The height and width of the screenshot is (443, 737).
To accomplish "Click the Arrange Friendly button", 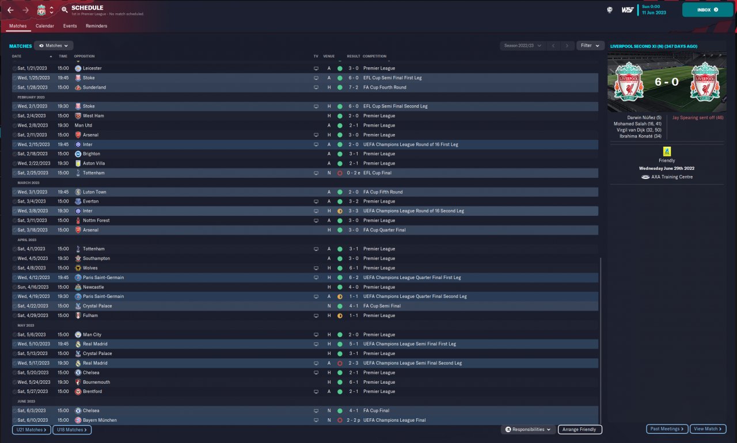I will click(580, 429).
